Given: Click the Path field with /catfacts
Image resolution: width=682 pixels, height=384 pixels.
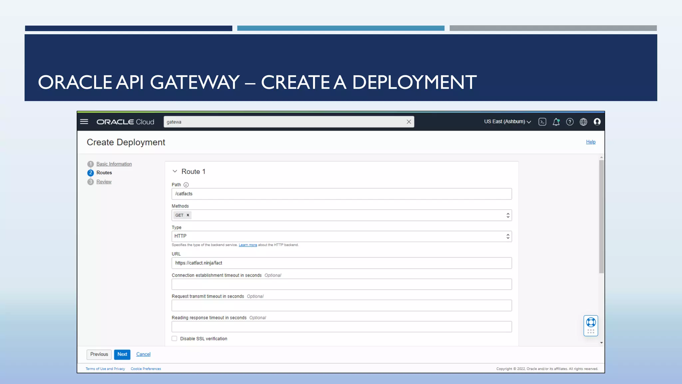Looking at the screenshot, I should click(342, 194).
